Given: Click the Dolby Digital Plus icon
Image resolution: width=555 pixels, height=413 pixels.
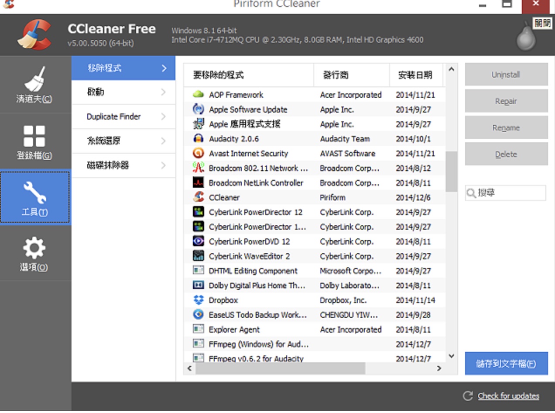Looking at the screenshot, I should (x=199, y=285).
